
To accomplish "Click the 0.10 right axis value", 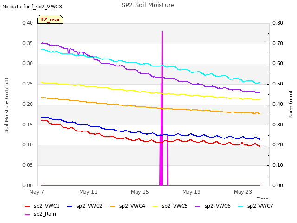I will tap(278, 165).
